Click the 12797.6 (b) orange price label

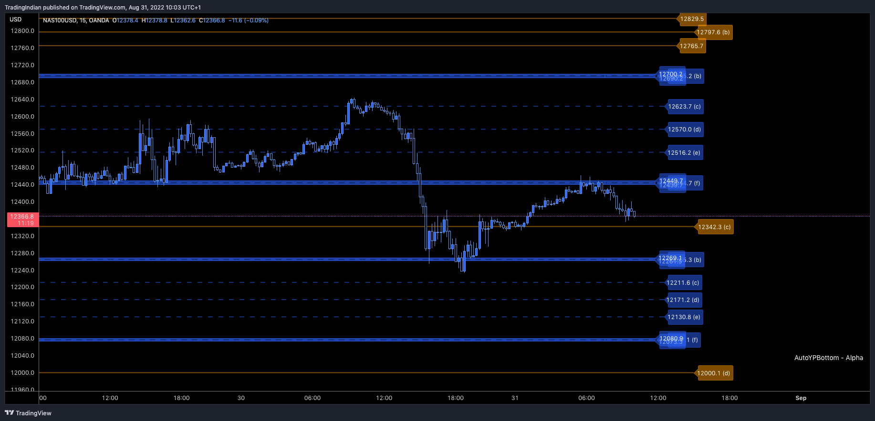(714, 32)
